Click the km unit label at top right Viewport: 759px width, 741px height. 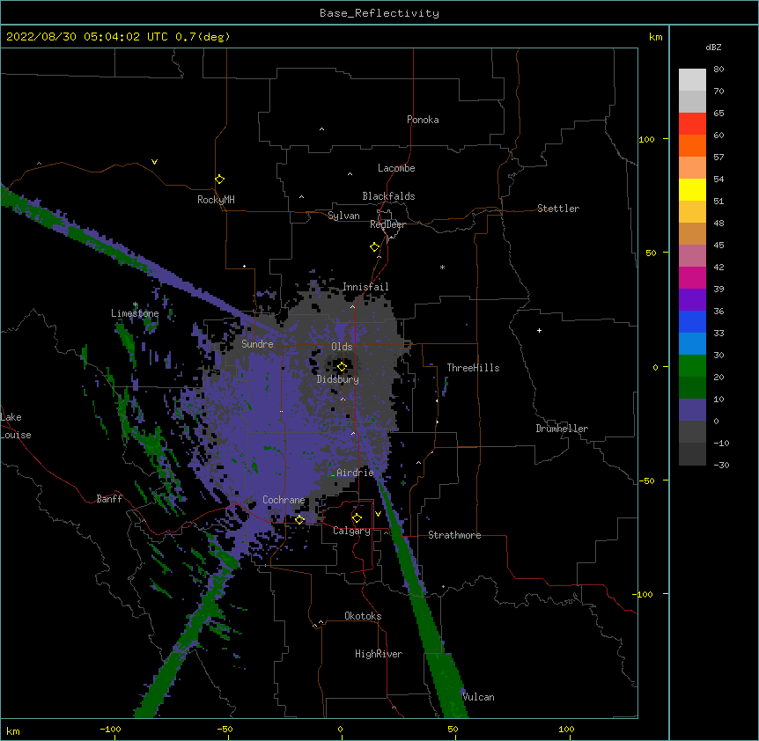pyautogui.click(x=655, y=37)
